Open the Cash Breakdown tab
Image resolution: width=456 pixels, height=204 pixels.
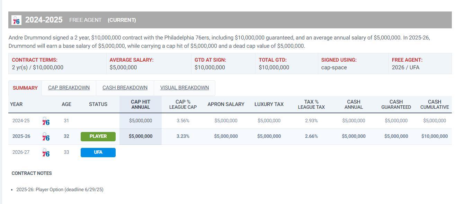(x=125, y=88)
